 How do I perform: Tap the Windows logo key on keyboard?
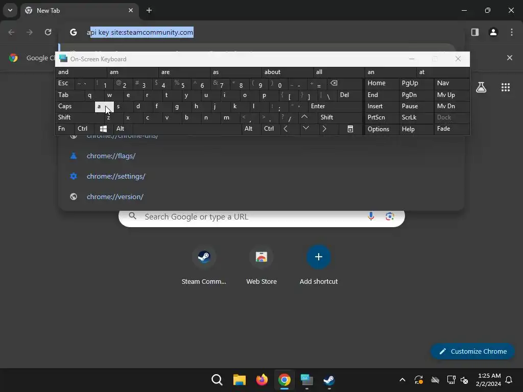click(103, 129)
